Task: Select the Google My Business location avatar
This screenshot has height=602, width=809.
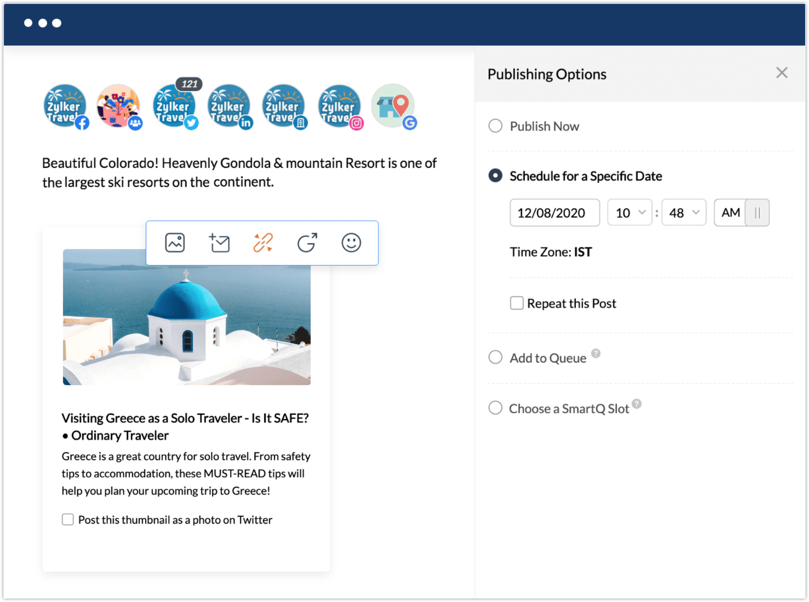Action: coord(393,106)
